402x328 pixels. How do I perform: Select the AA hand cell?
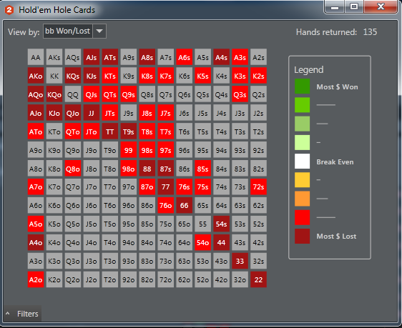[x=36, y=57]
